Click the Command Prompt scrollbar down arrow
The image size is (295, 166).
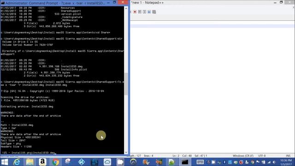[126, 152]
